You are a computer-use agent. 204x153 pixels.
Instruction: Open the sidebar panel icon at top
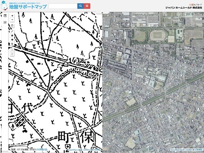pos(5,16)
